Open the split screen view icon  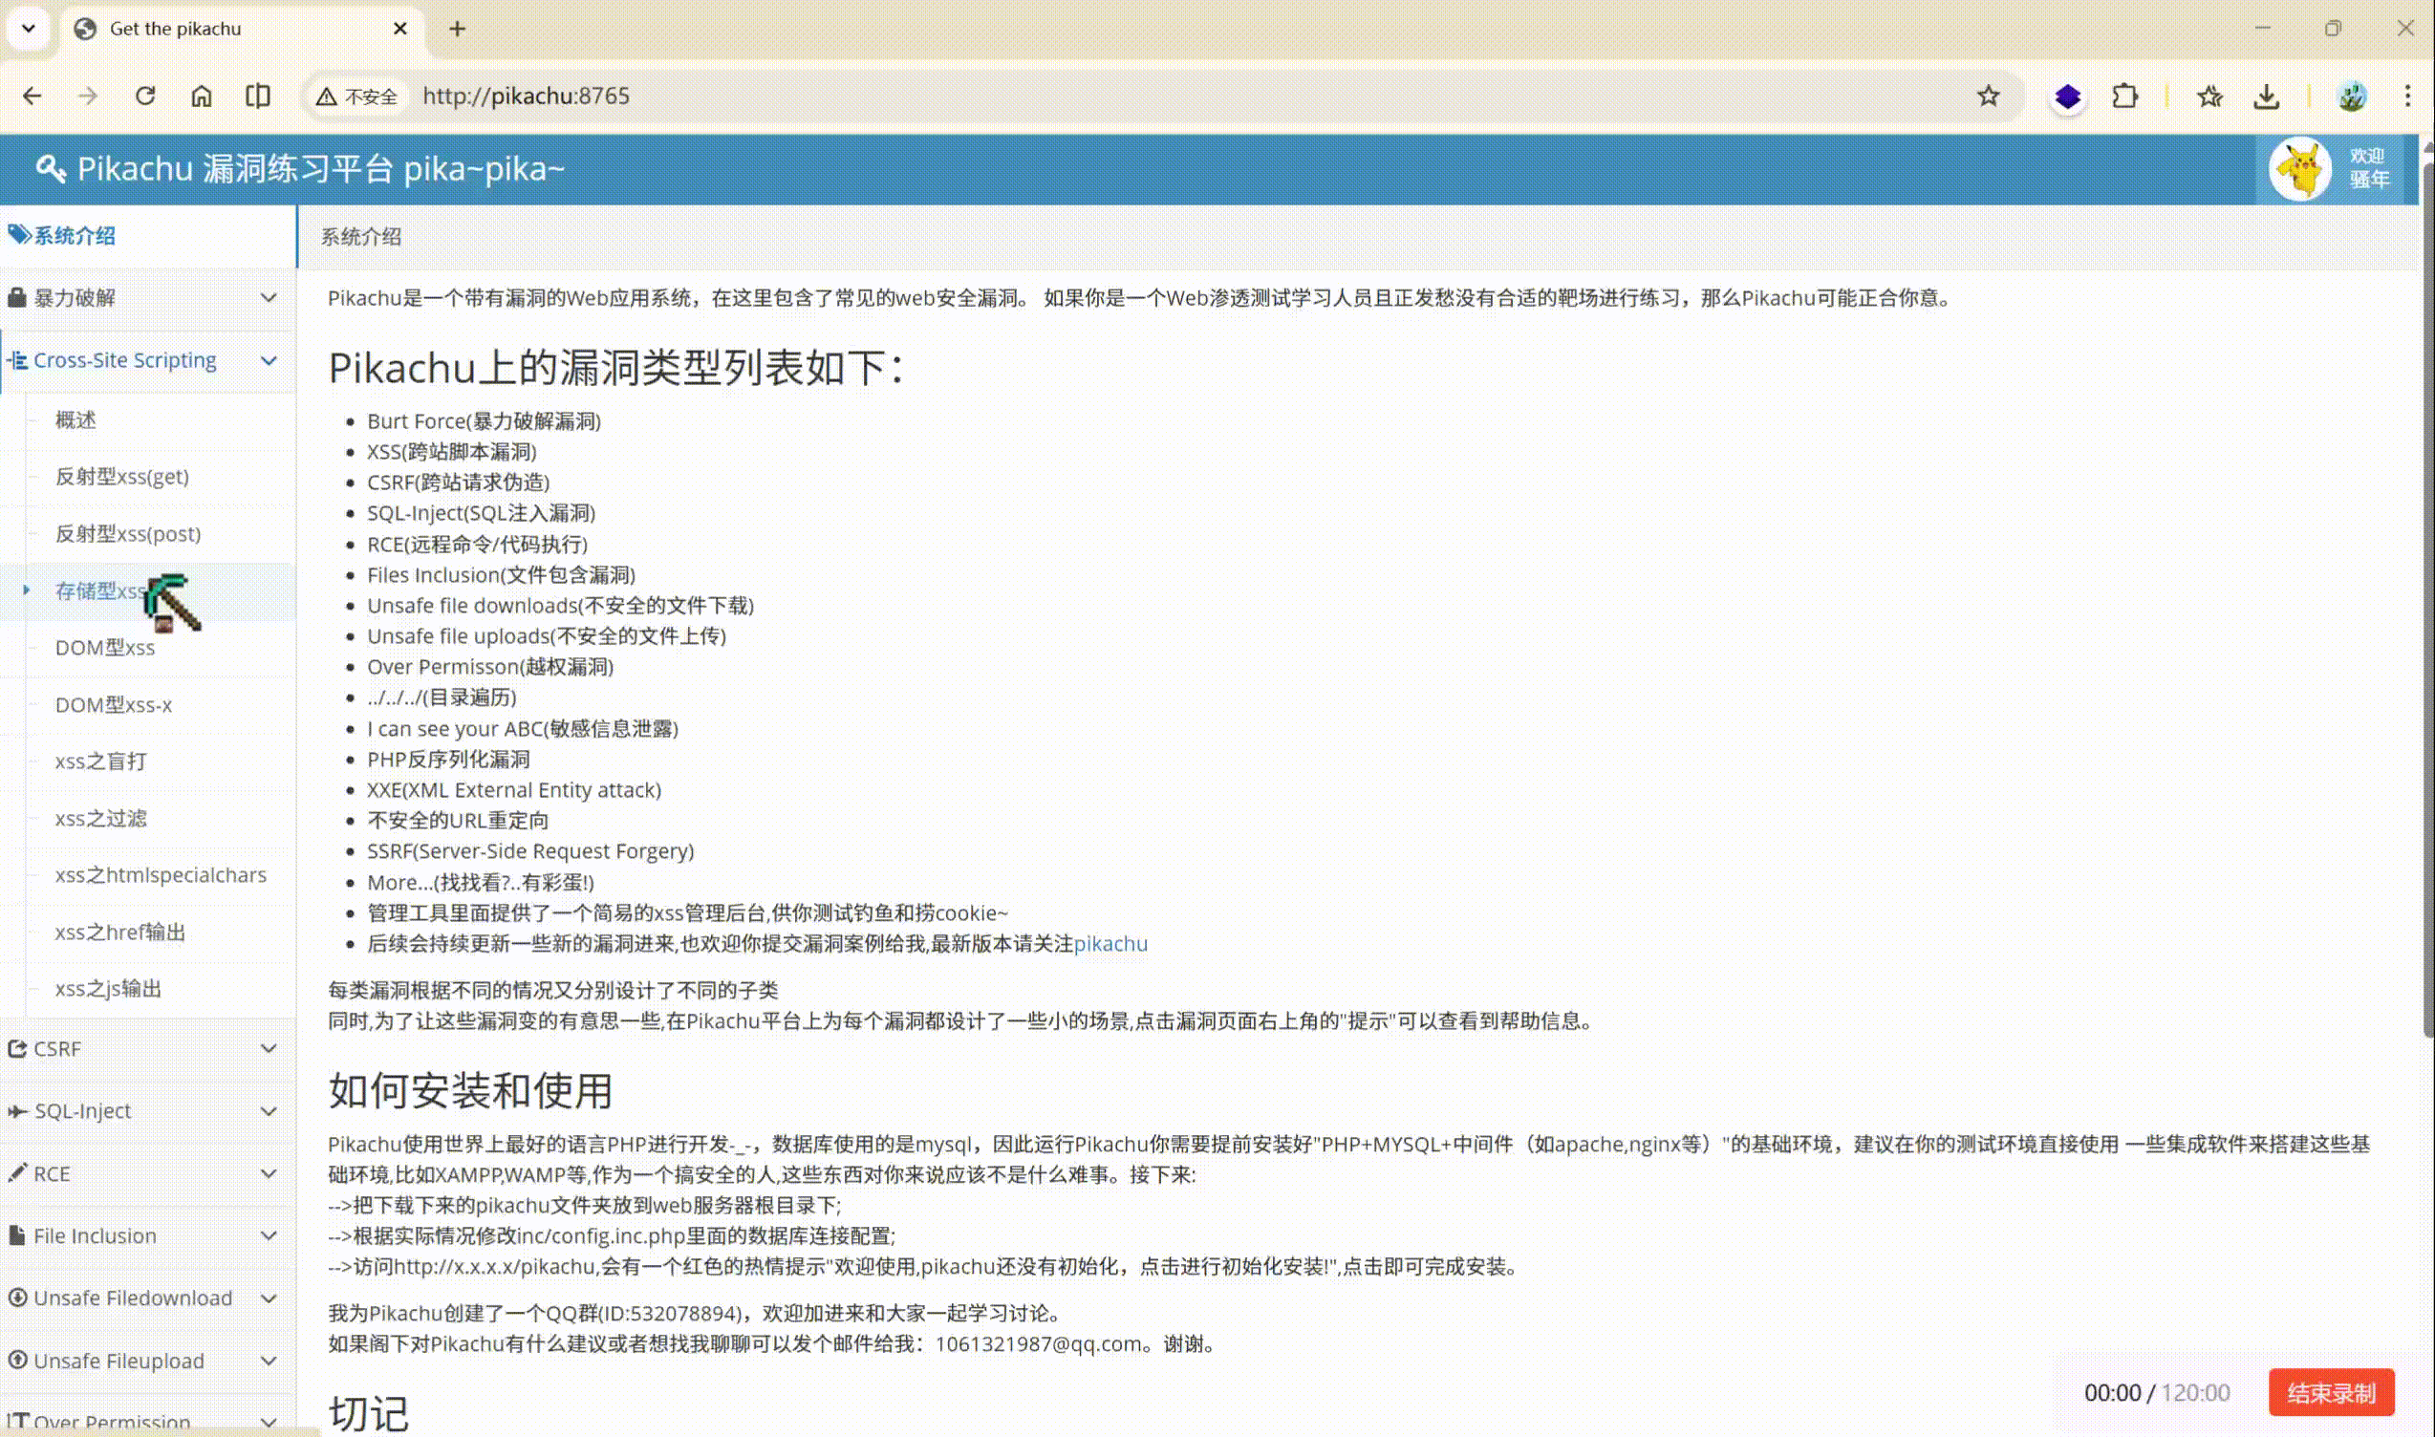pyautogui.click(x=258, y=96)
